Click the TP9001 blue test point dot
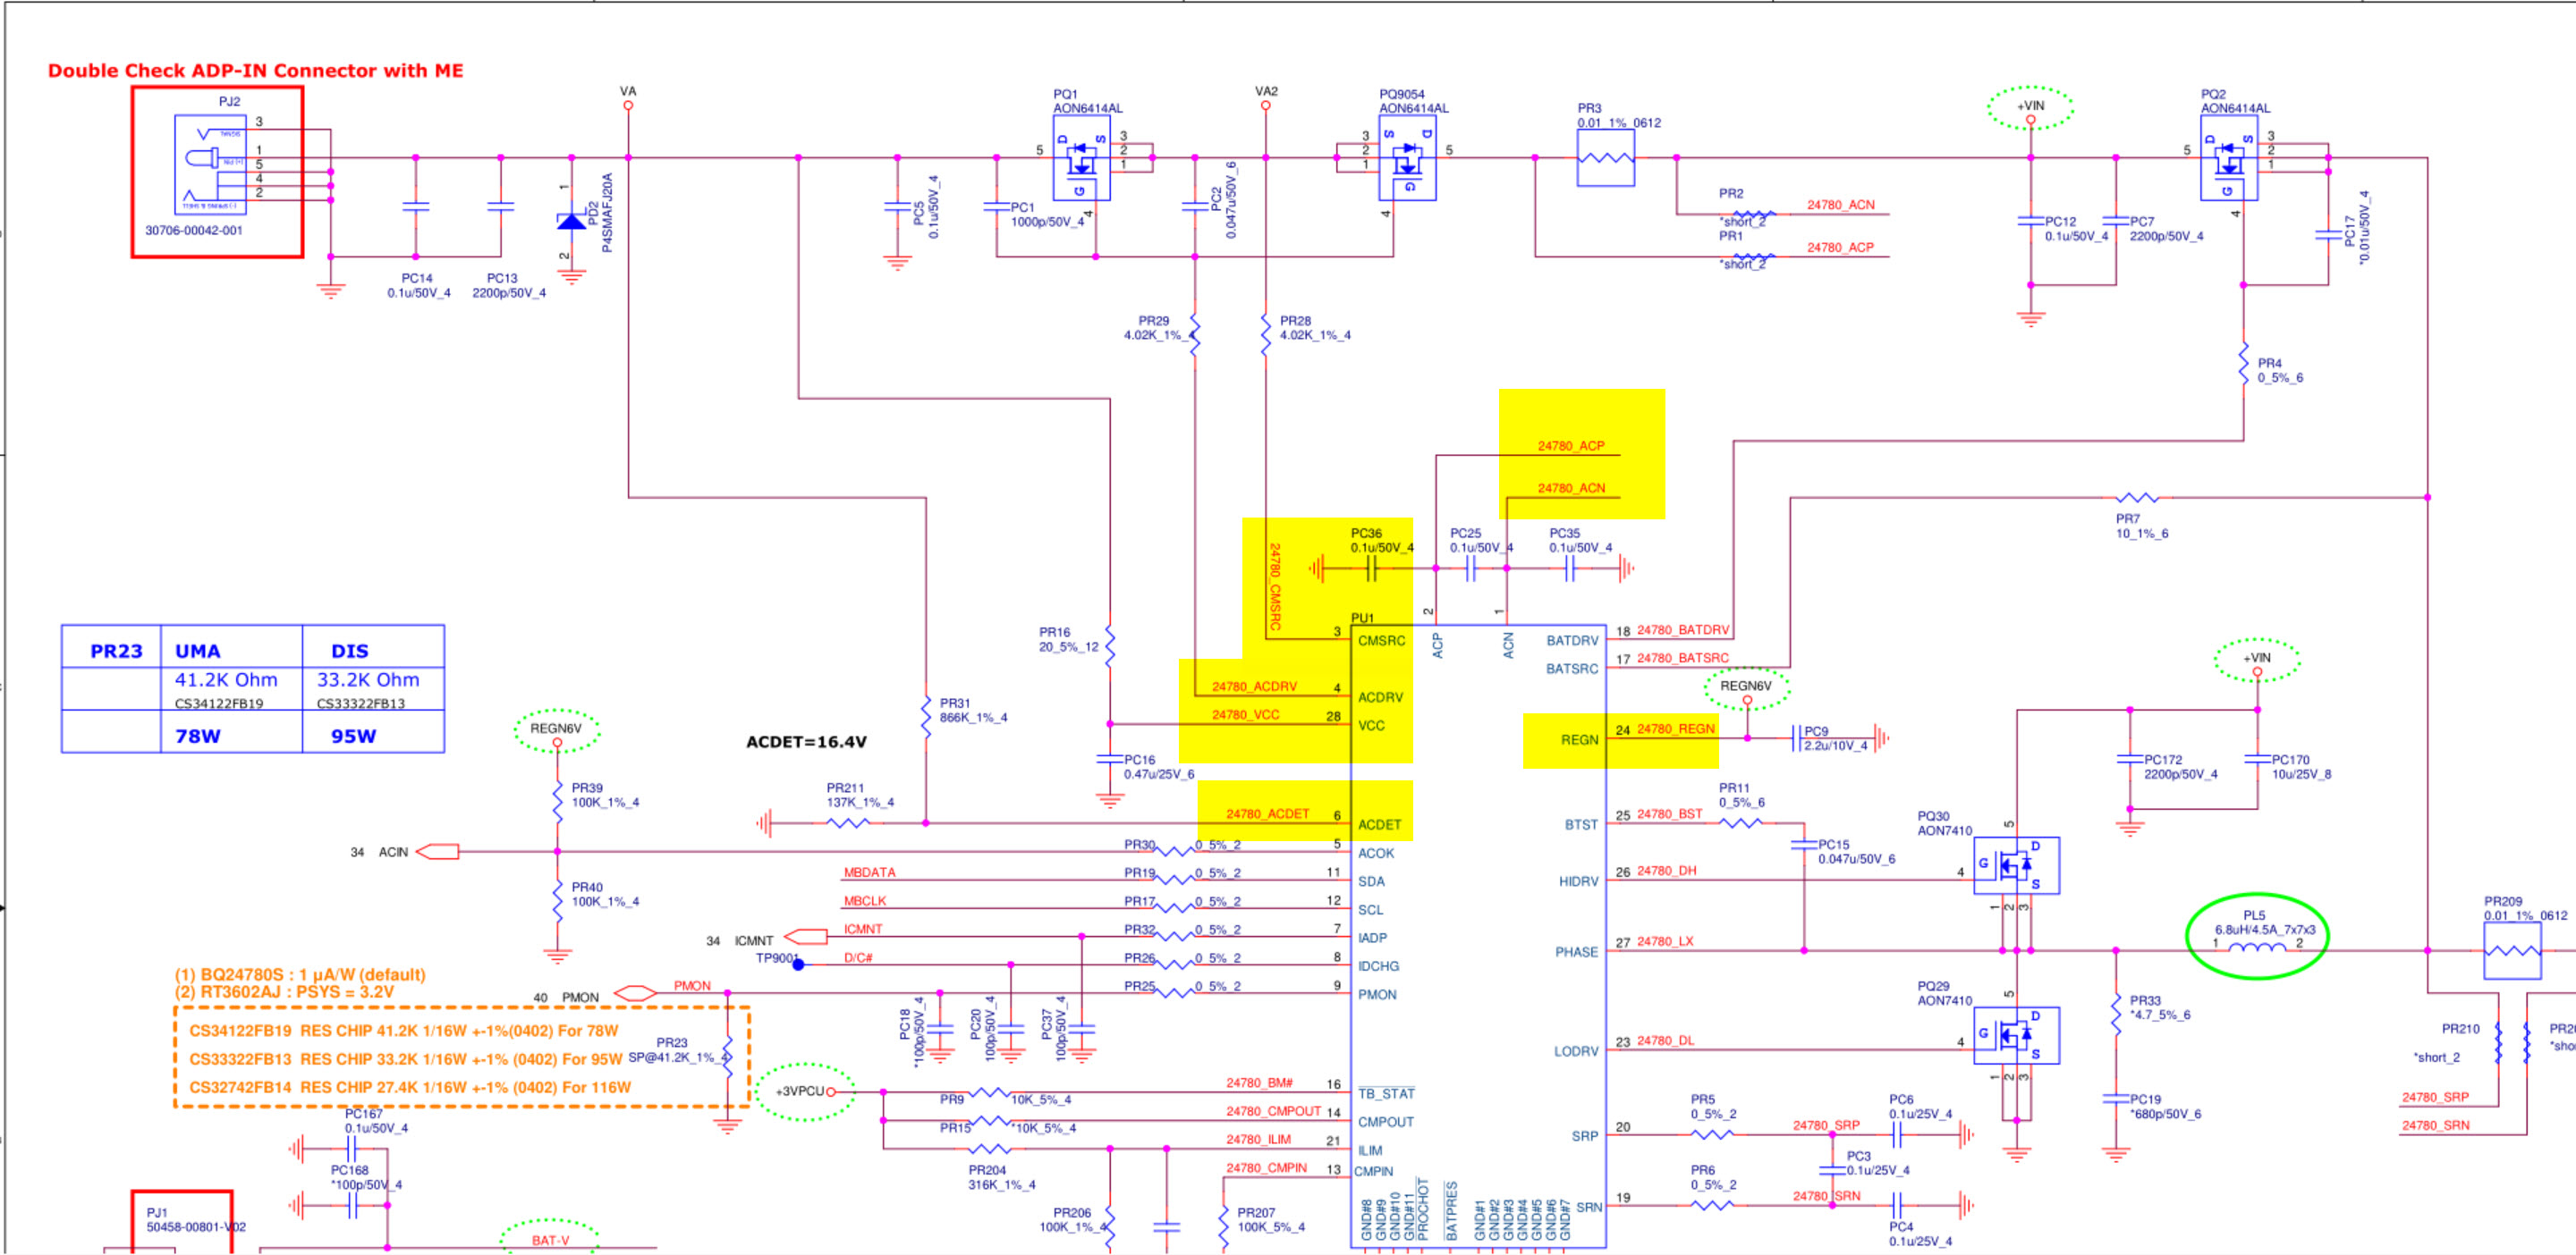Screen dimensions: 2576x1255 point(798,964)
